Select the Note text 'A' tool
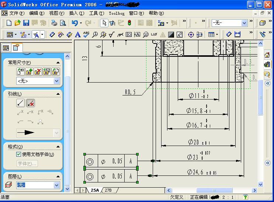This screenshot has height=202, width=274. click(x=77, y=35)
